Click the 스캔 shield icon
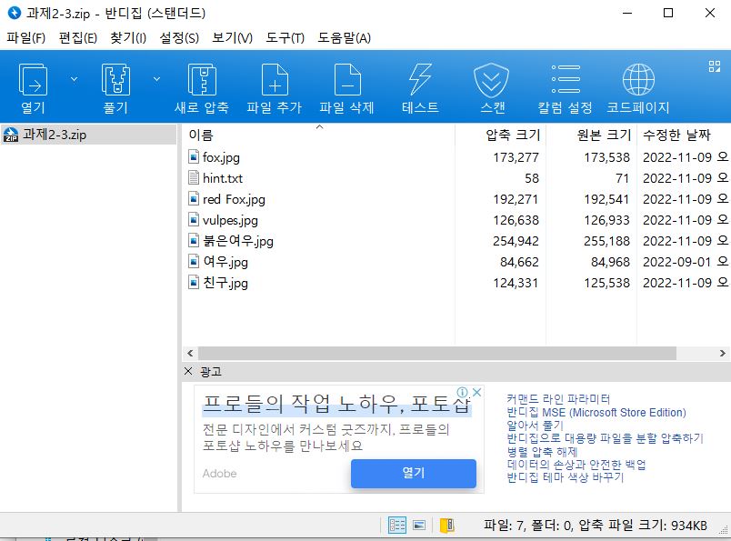731x541 pixels. pos(492,88)
